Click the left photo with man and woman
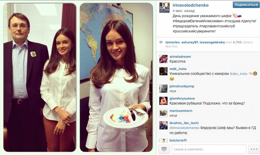The image size is (260, 155). [40, 77]
